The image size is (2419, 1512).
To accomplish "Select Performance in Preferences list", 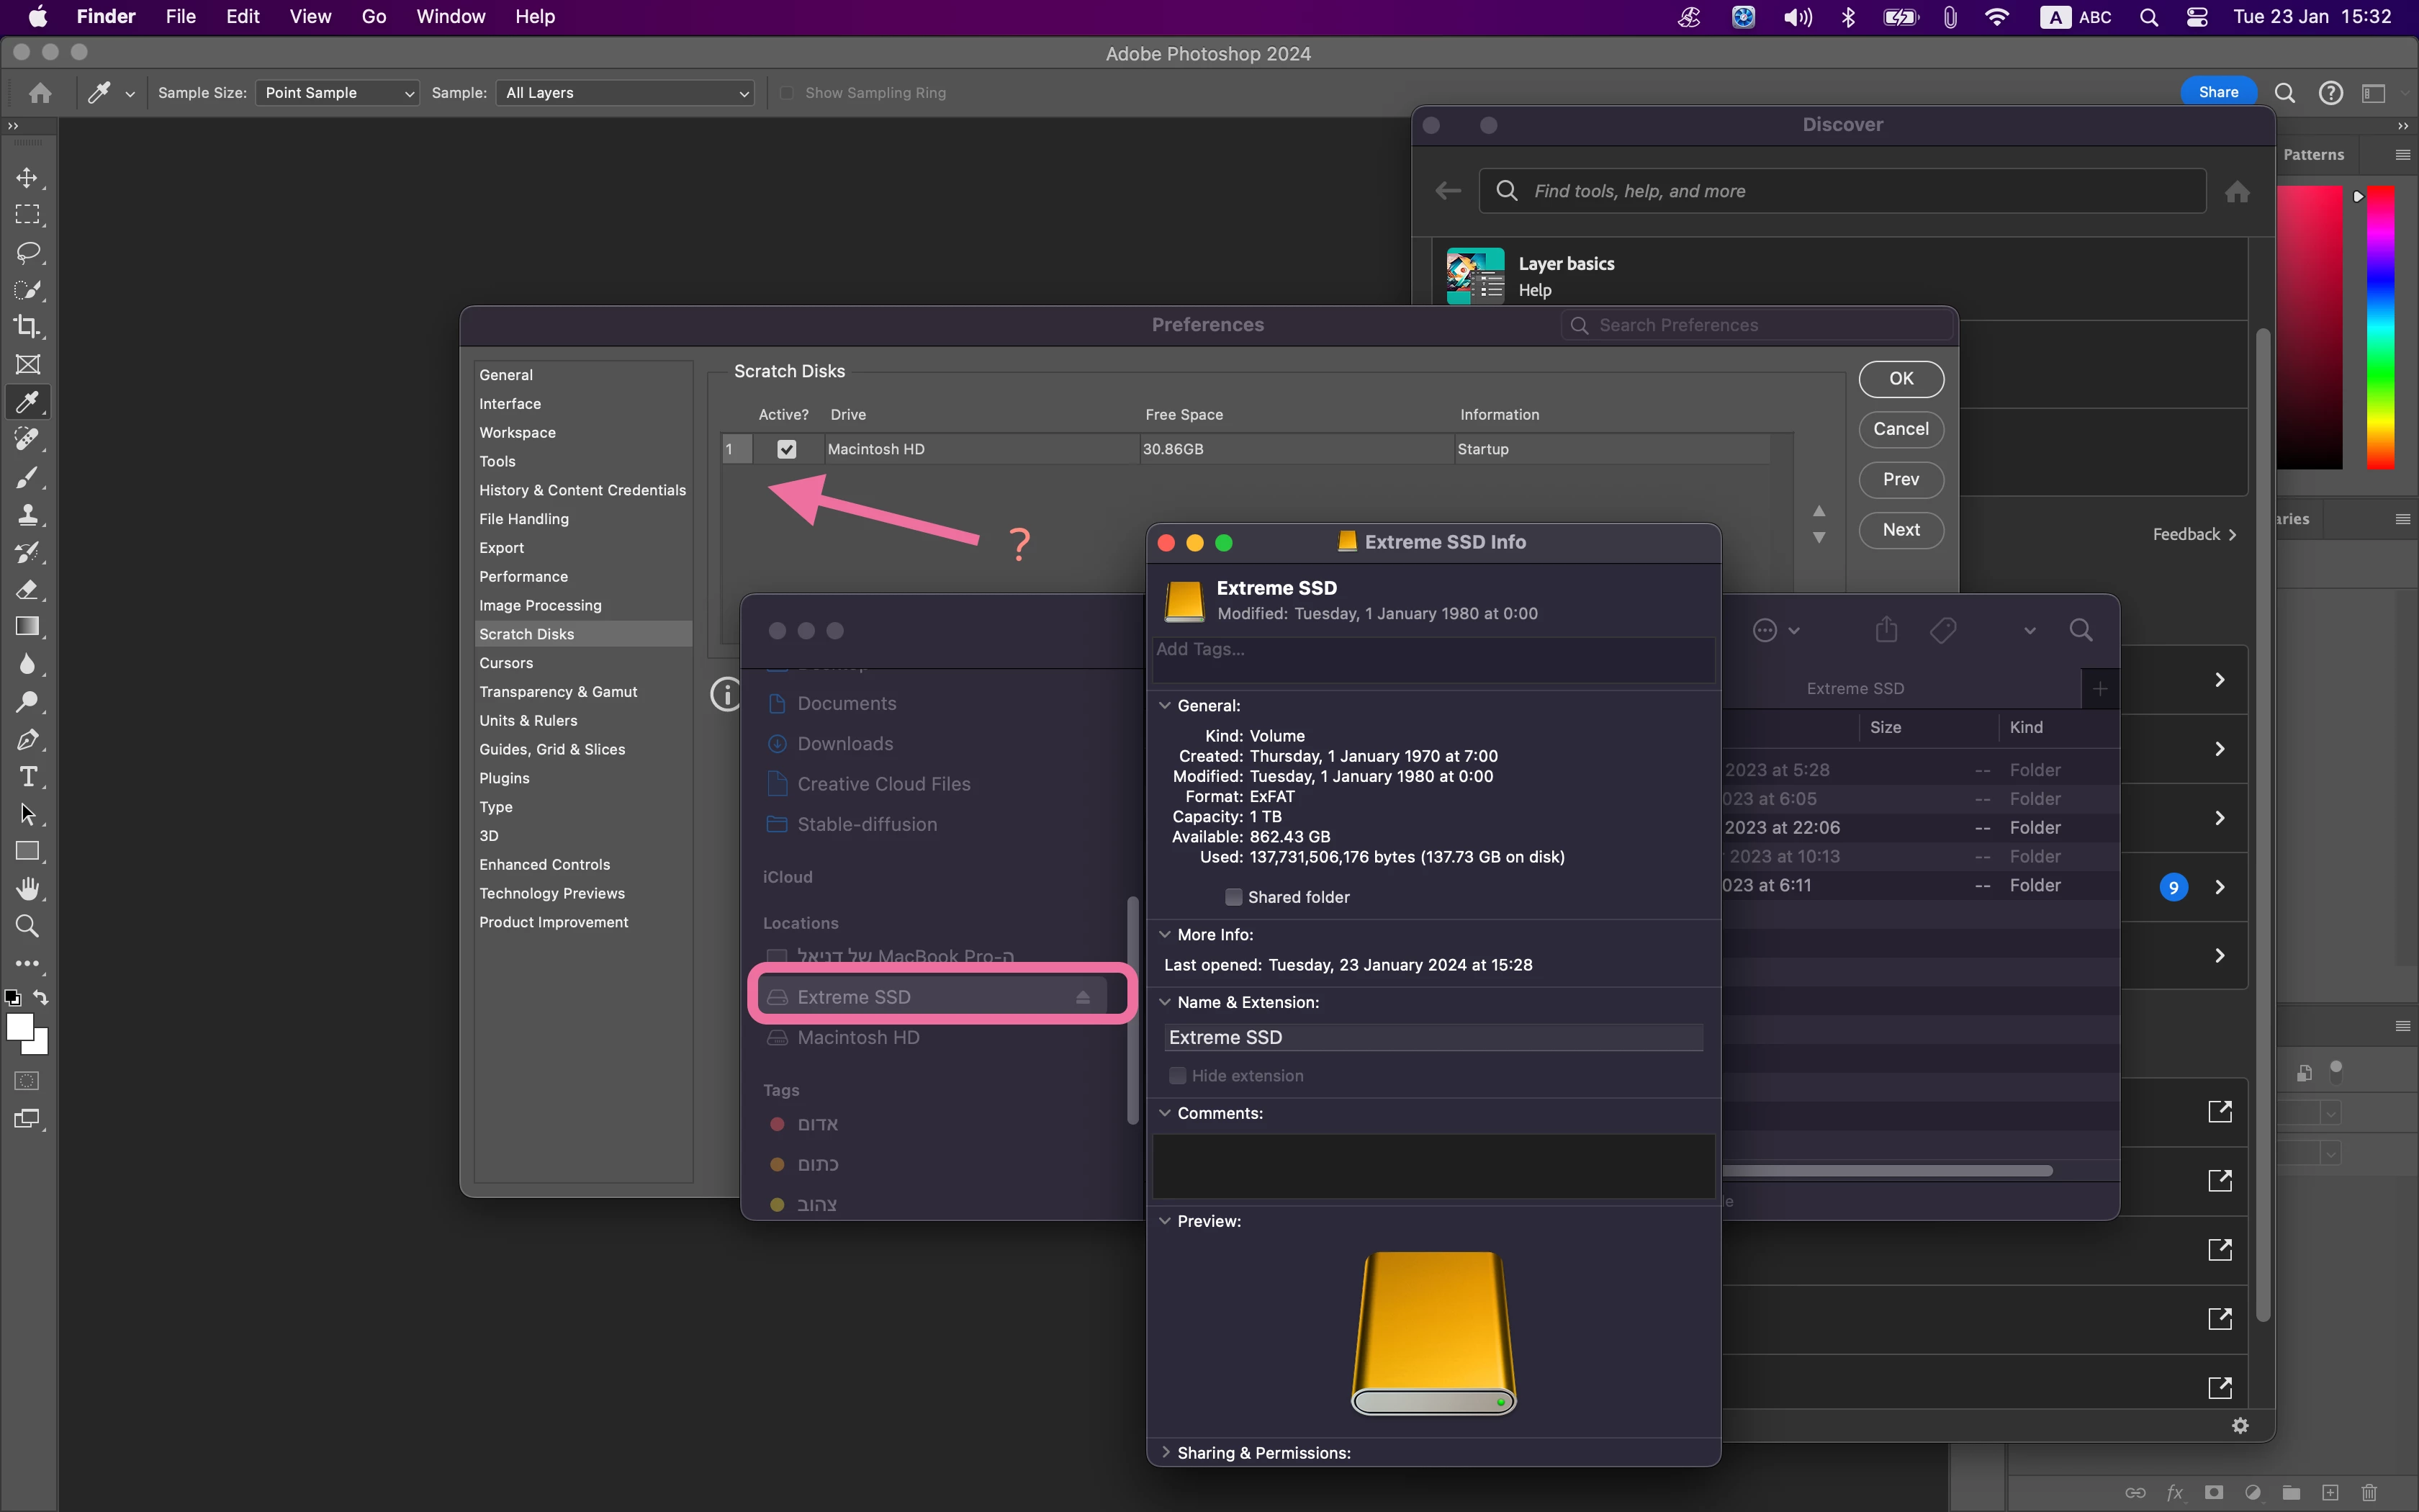I will (523, 577).
